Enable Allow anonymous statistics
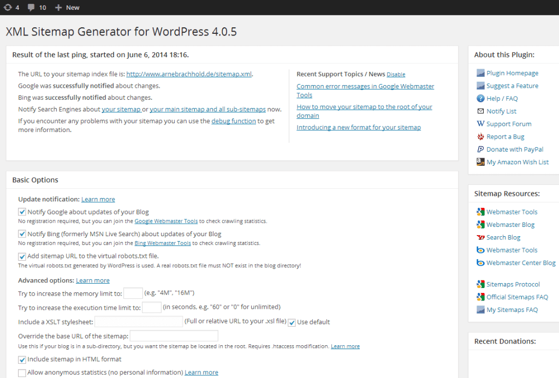This screenshot has height=378, width=559. pos(22,373)
